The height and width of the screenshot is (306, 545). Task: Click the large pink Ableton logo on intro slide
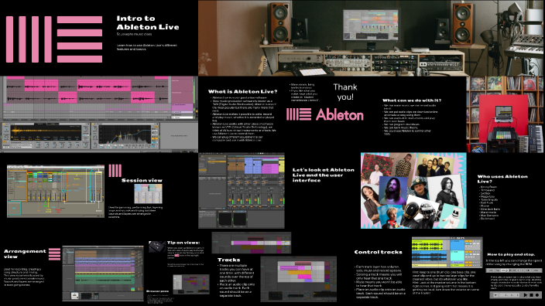[x=54, y=39]
